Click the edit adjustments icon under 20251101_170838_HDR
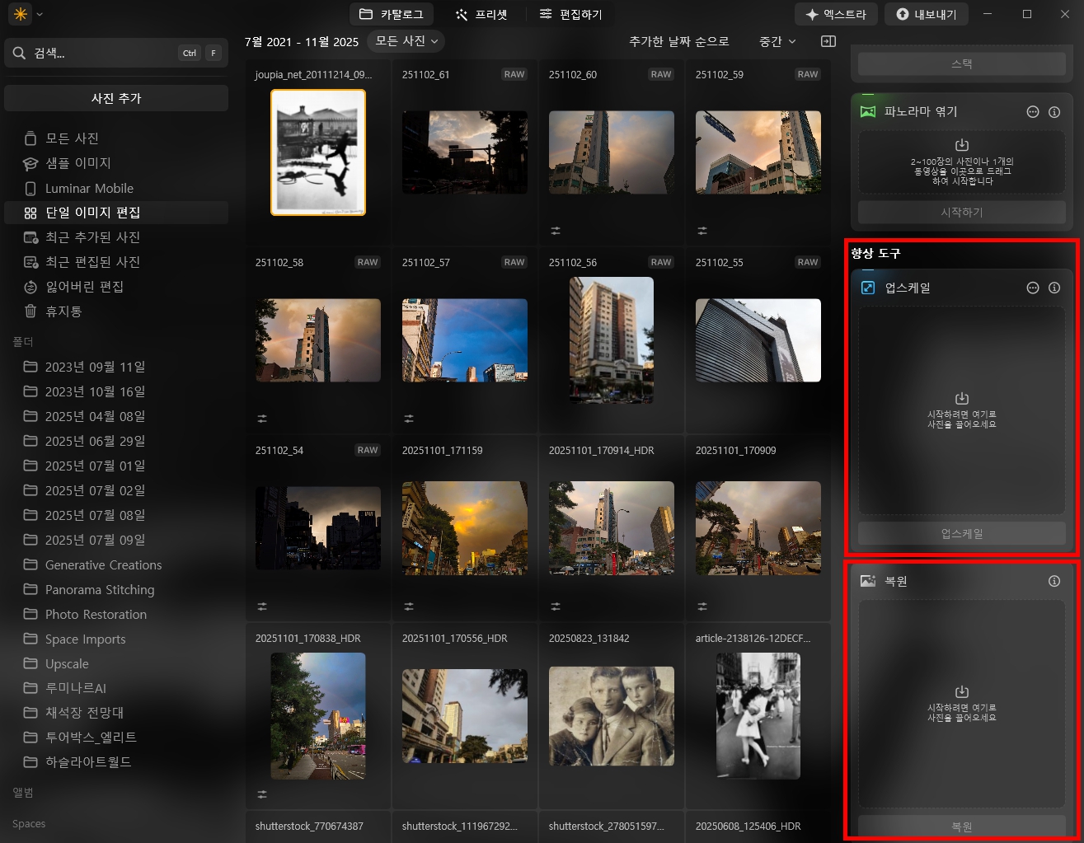1084x843 pixels. [x=262, y=794]
